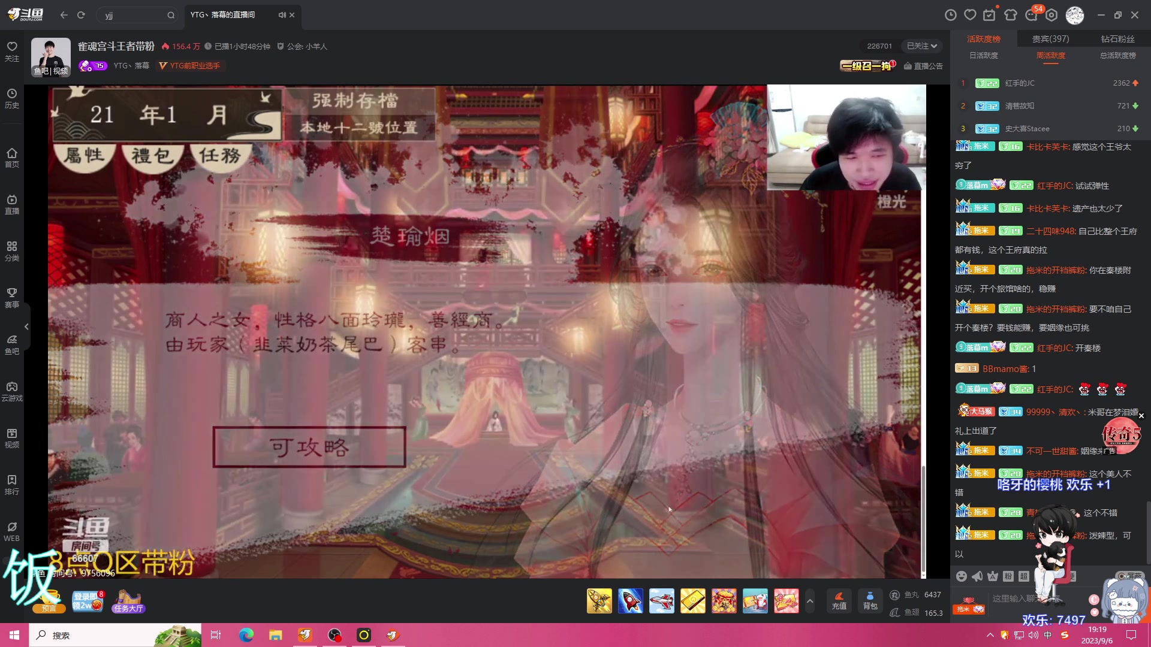Click megaphone icon in chat toolbar

977,576
